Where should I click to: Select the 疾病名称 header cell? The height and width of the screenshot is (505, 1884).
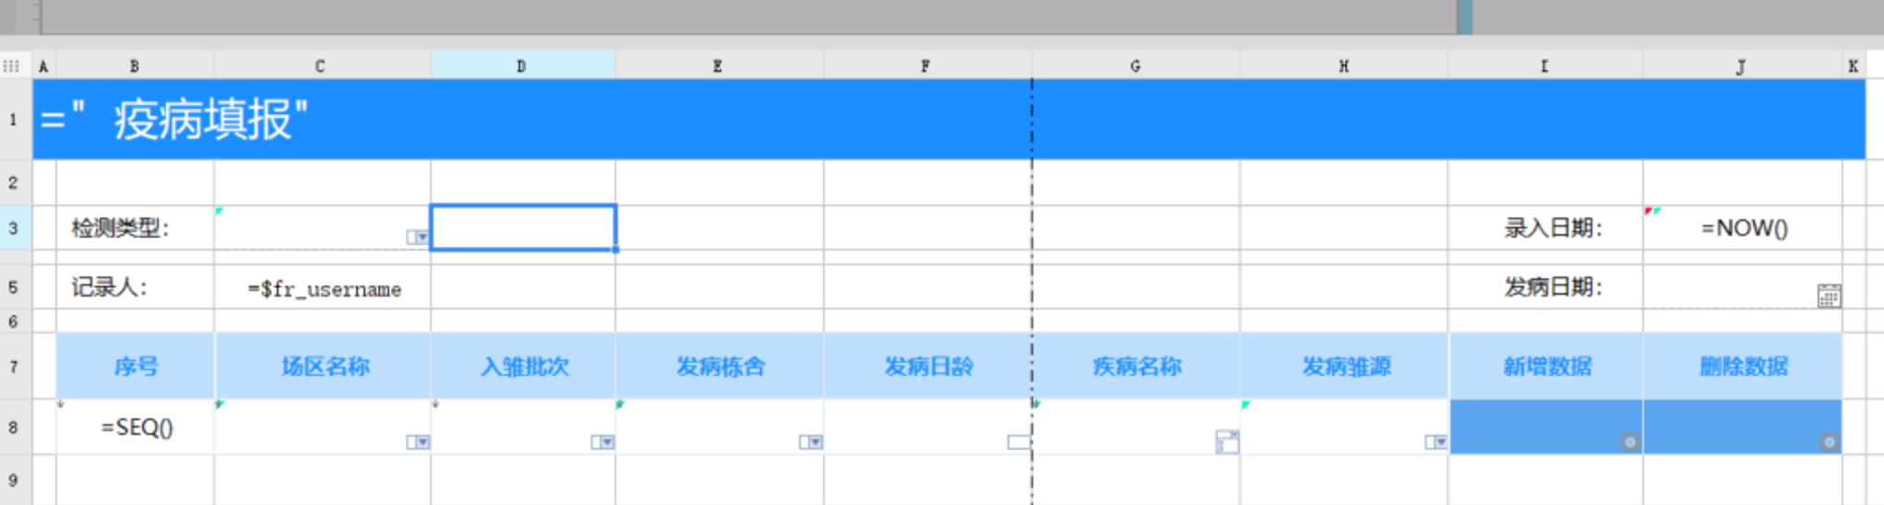click(x=1137, y=366)
